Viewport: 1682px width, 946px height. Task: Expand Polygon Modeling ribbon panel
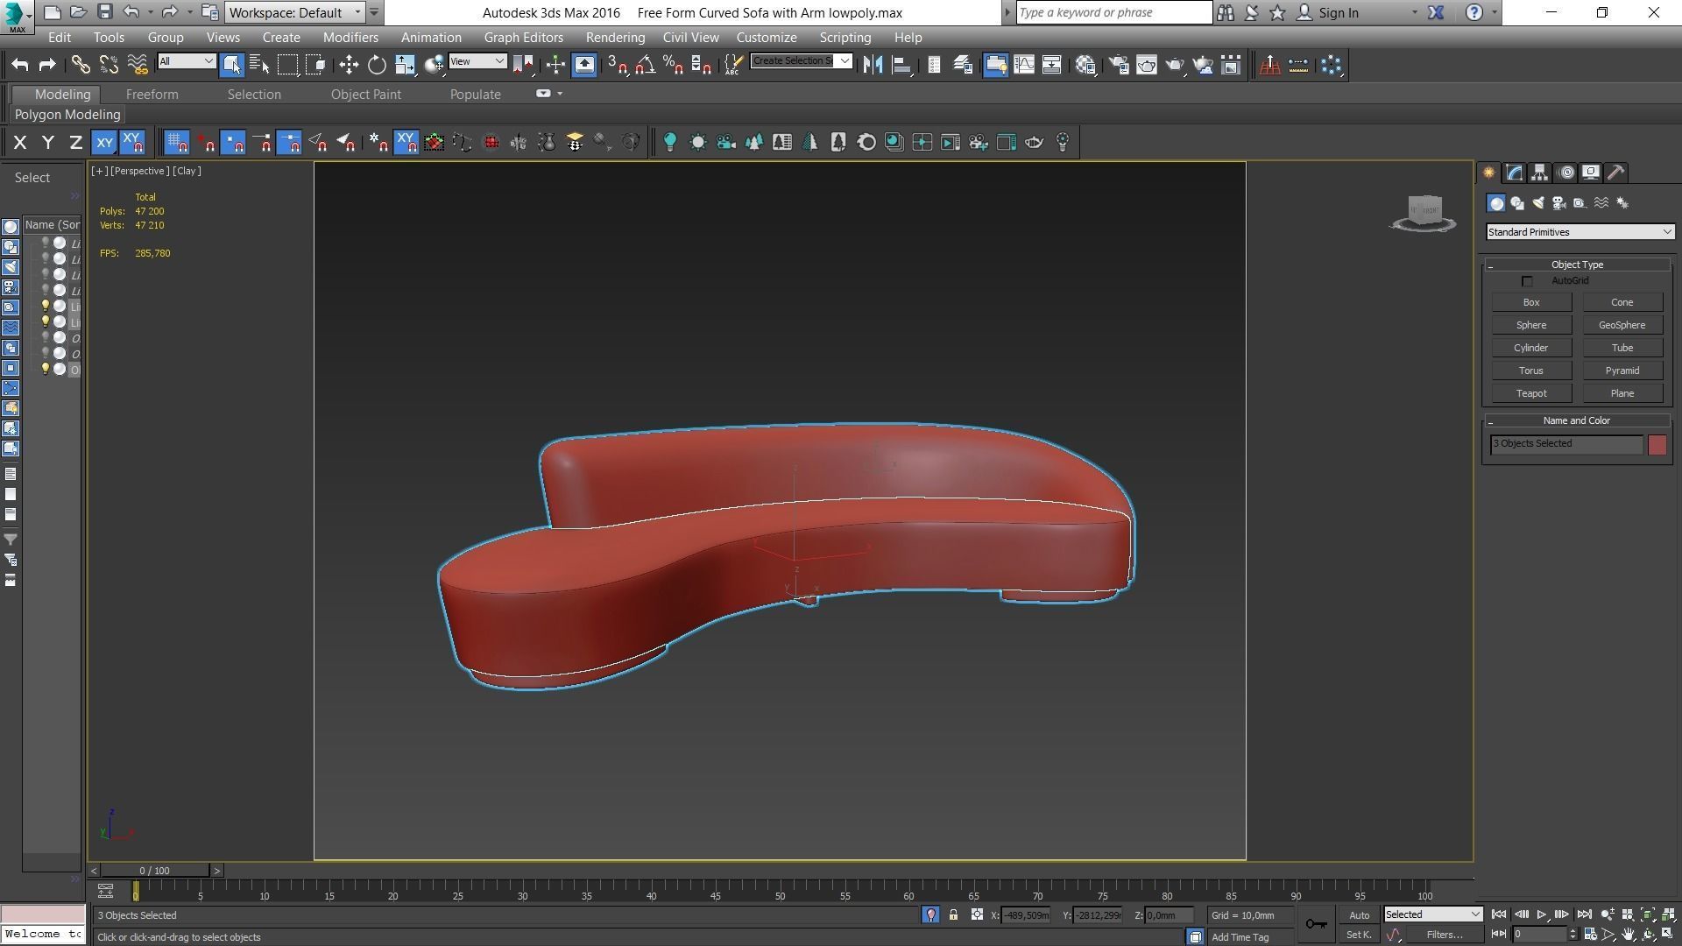[x=67, y=115]
